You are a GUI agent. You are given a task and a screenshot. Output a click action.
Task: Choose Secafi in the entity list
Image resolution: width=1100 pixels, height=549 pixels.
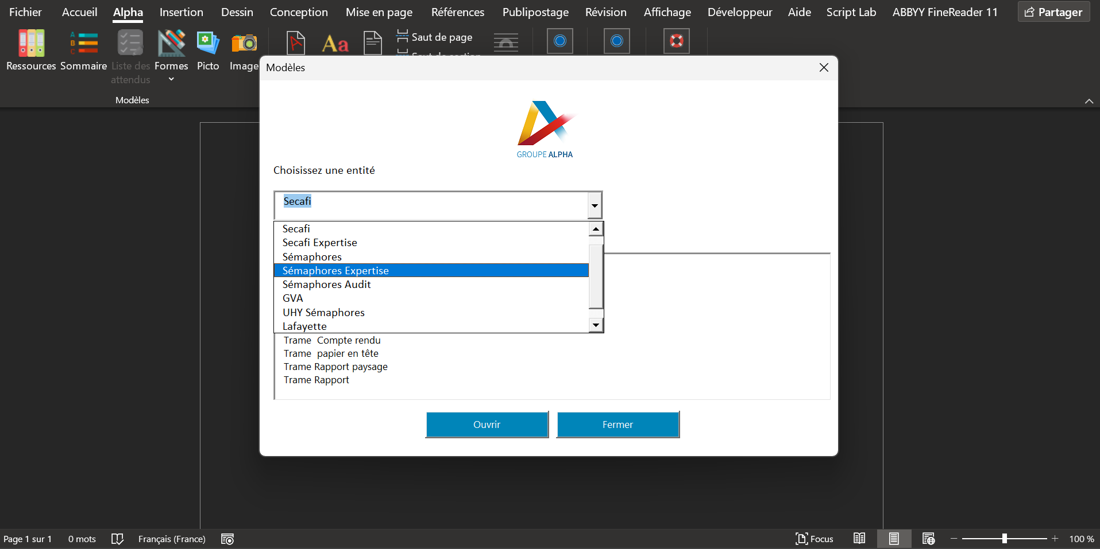click(431, 229)
